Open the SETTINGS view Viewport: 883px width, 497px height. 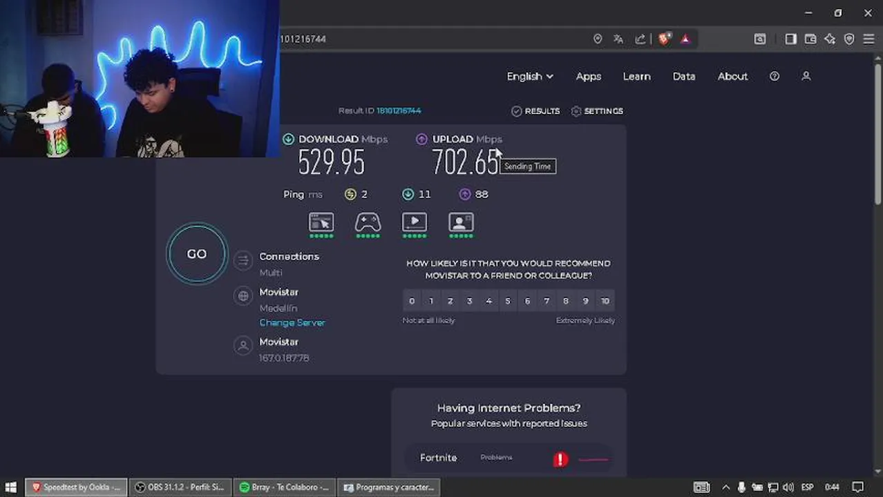tap(597, 111)
